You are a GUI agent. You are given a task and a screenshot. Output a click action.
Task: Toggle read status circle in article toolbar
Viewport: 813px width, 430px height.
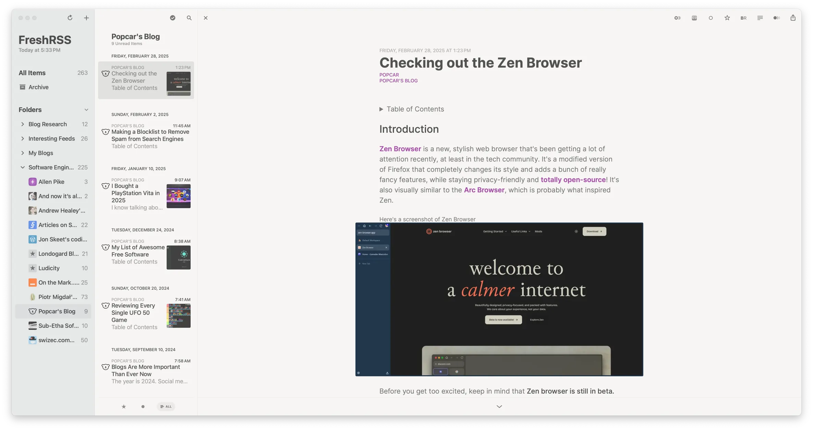click(x=711, y=18)
